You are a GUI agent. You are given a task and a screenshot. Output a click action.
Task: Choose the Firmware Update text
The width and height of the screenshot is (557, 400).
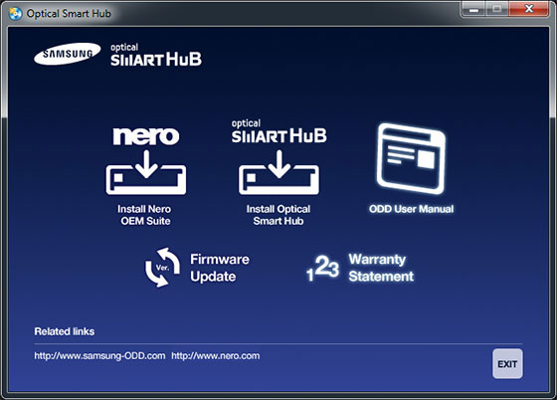point(220,268)
